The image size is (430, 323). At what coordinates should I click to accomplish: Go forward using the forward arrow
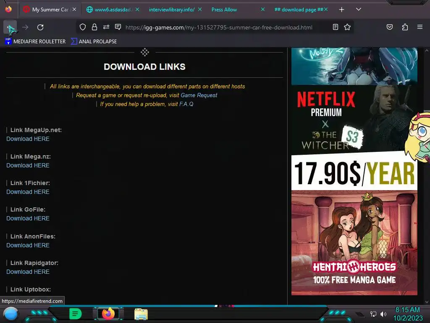[x=25, y=27]
